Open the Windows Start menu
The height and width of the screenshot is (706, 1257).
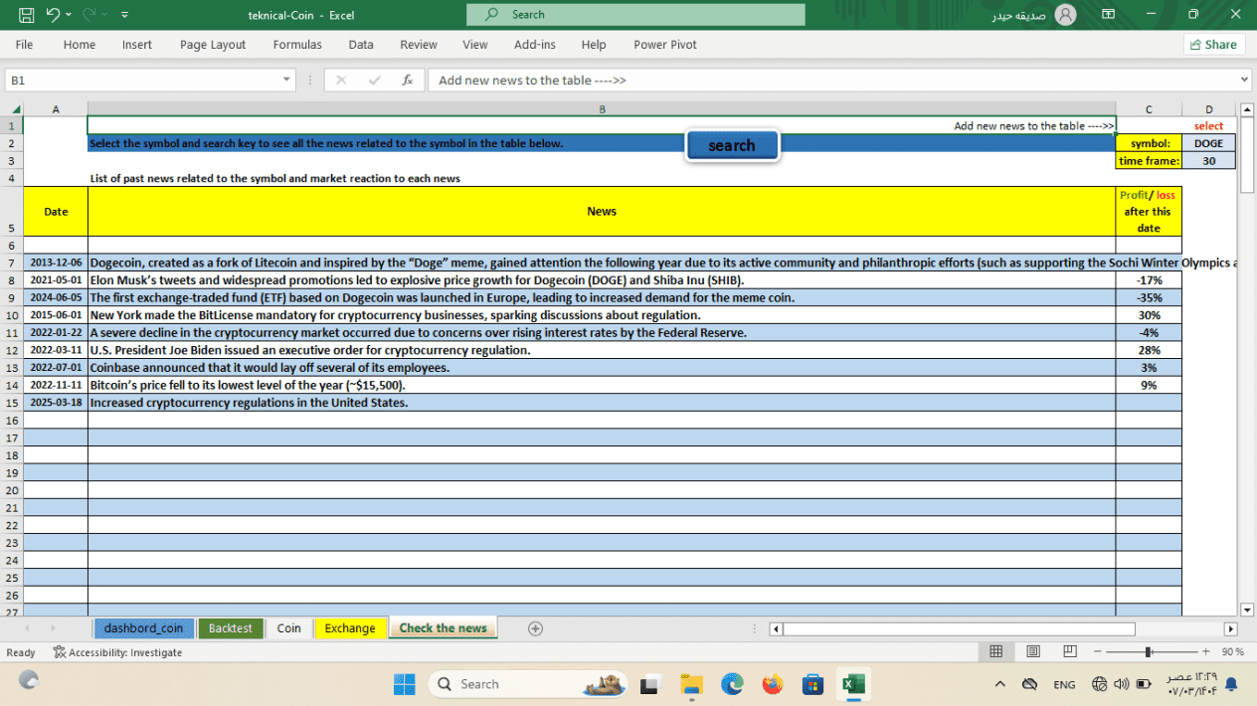coord(404,684)
